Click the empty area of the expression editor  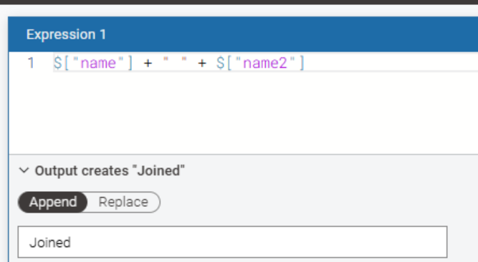[x=244, y=112]
